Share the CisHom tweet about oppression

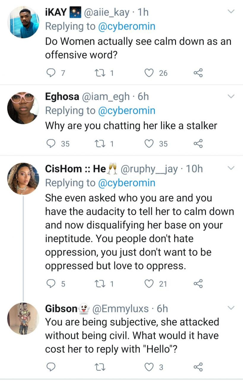click(198, 284)
